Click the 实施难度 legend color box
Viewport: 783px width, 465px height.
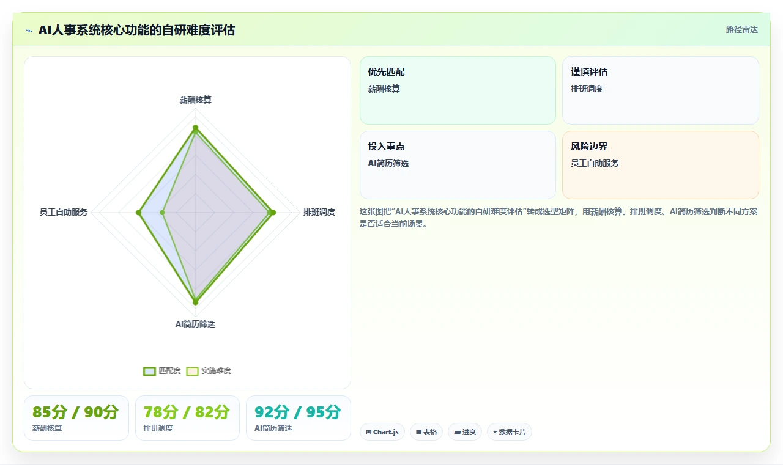point(193,371)
